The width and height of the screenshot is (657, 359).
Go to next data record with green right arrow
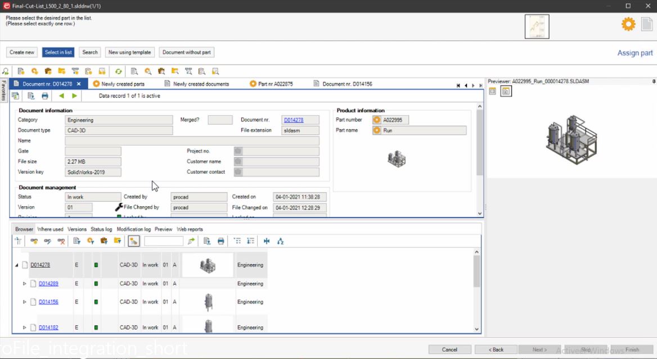click(x=74, y=96)
